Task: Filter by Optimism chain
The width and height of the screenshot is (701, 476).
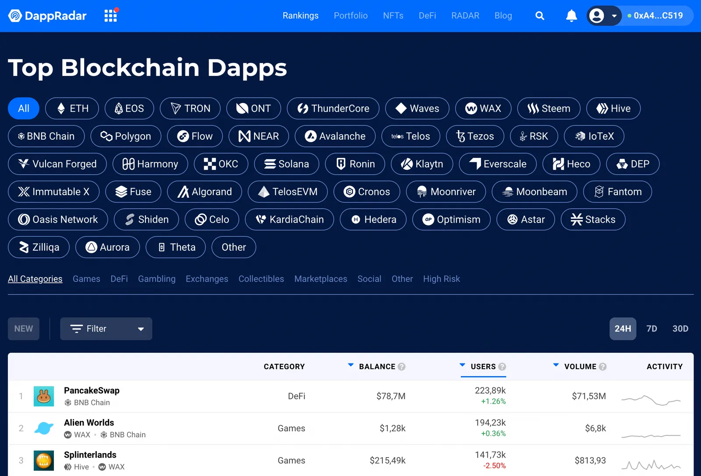Action: pyautogui.click(x=451, y=220)
